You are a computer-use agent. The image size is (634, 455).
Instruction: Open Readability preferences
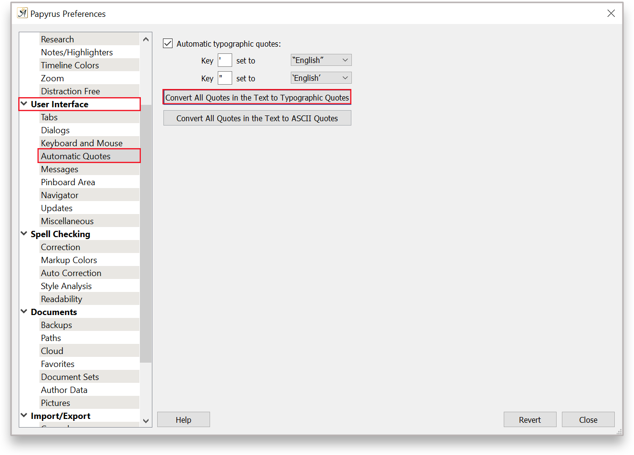pos(89,299)
